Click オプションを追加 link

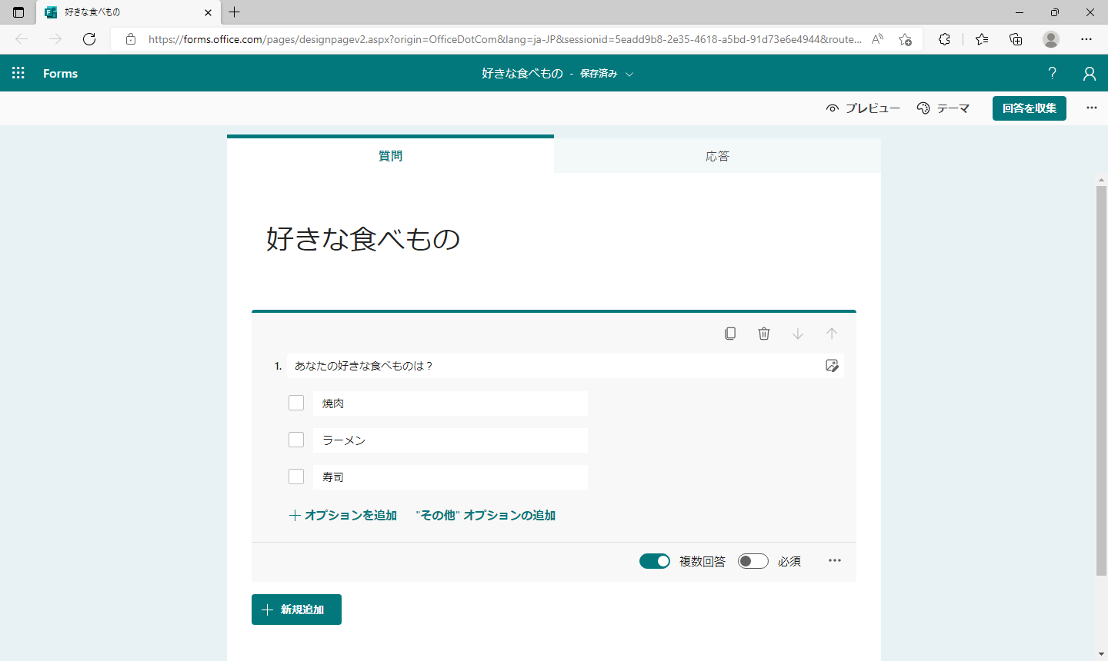pyautogui.click(x=343, y=515)
